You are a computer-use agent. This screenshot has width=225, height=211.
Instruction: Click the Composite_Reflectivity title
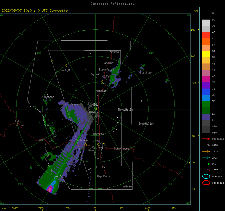(112, 4)
